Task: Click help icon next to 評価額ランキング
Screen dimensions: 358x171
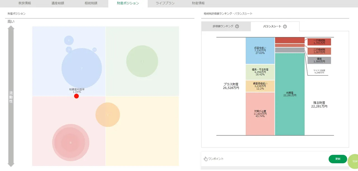Action: (237, 27)
